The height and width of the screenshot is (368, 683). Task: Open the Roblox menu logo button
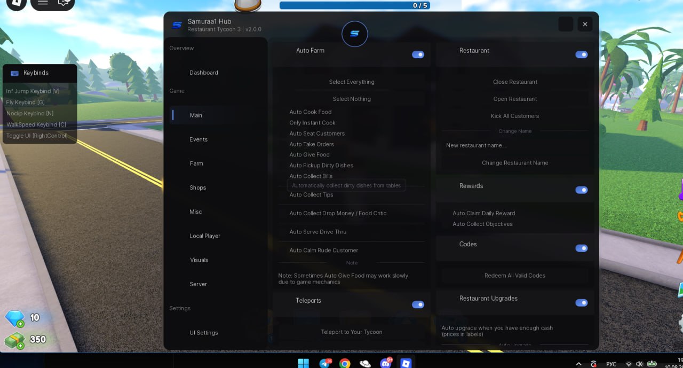16,3
